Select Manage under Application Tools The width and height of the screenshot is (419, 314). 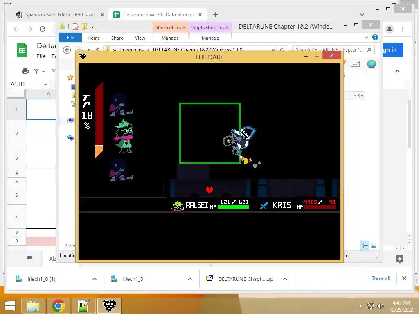pos(210,38)
